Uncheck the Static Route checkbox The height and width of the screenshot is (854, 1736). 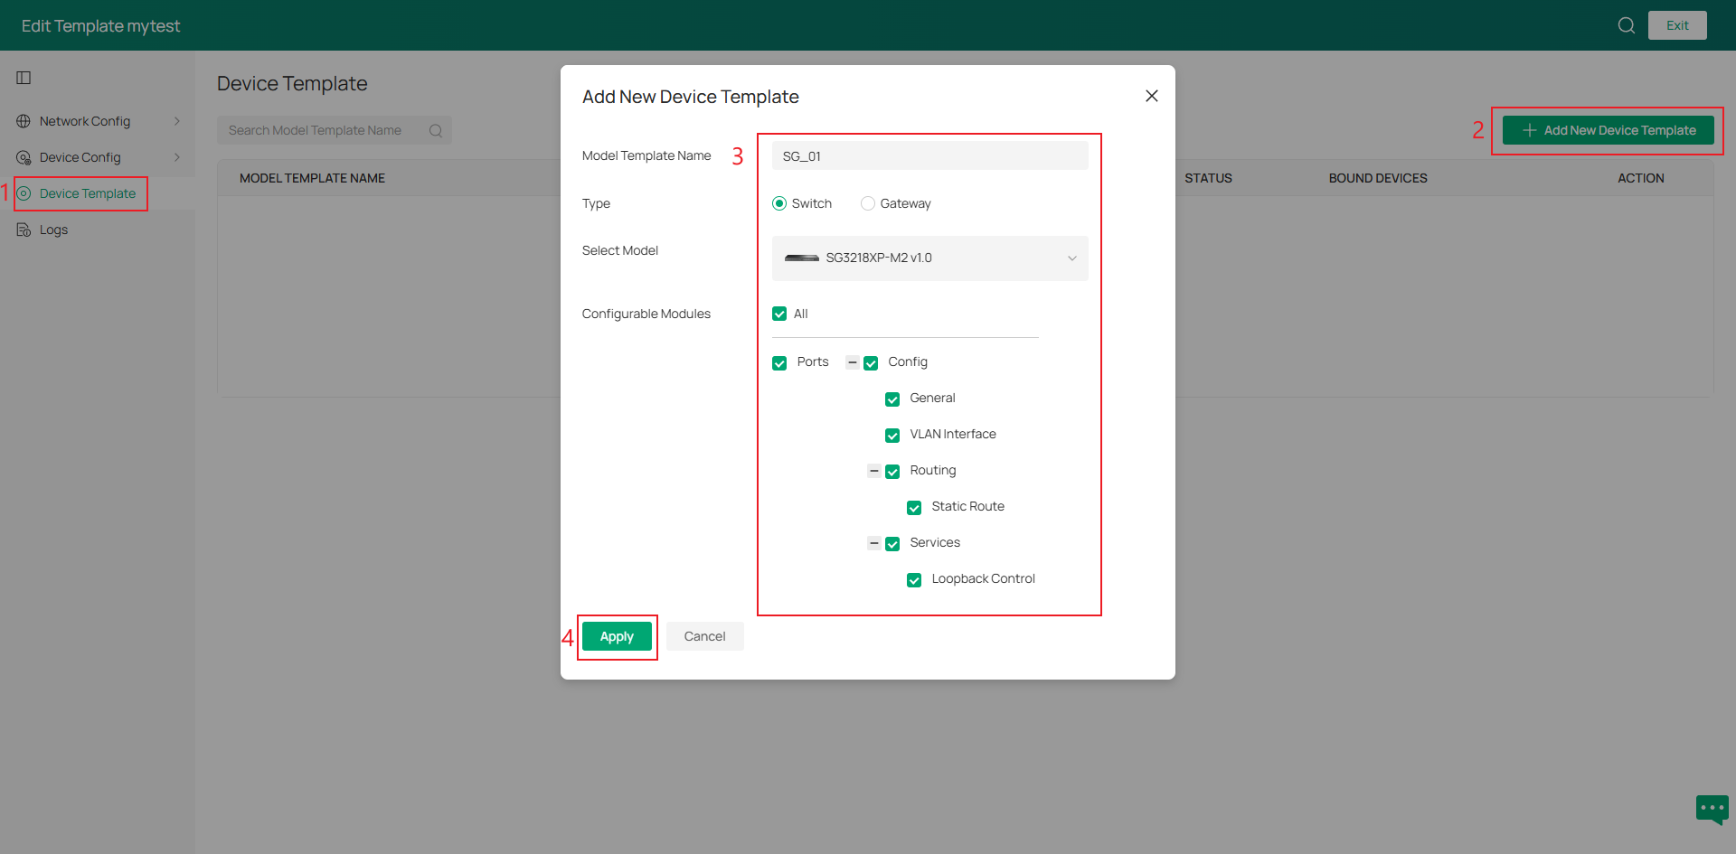click(x=914, y=508)
